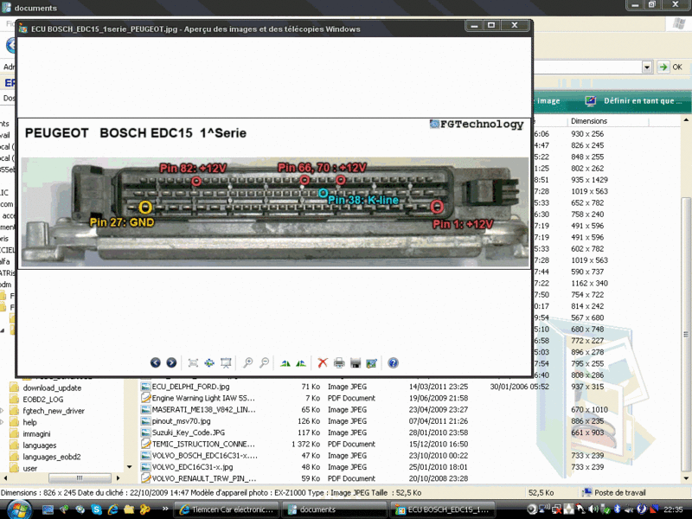
Task: Select VOLVO_BOSCH_EDC16C31-x file
Action: click(205, 456)
